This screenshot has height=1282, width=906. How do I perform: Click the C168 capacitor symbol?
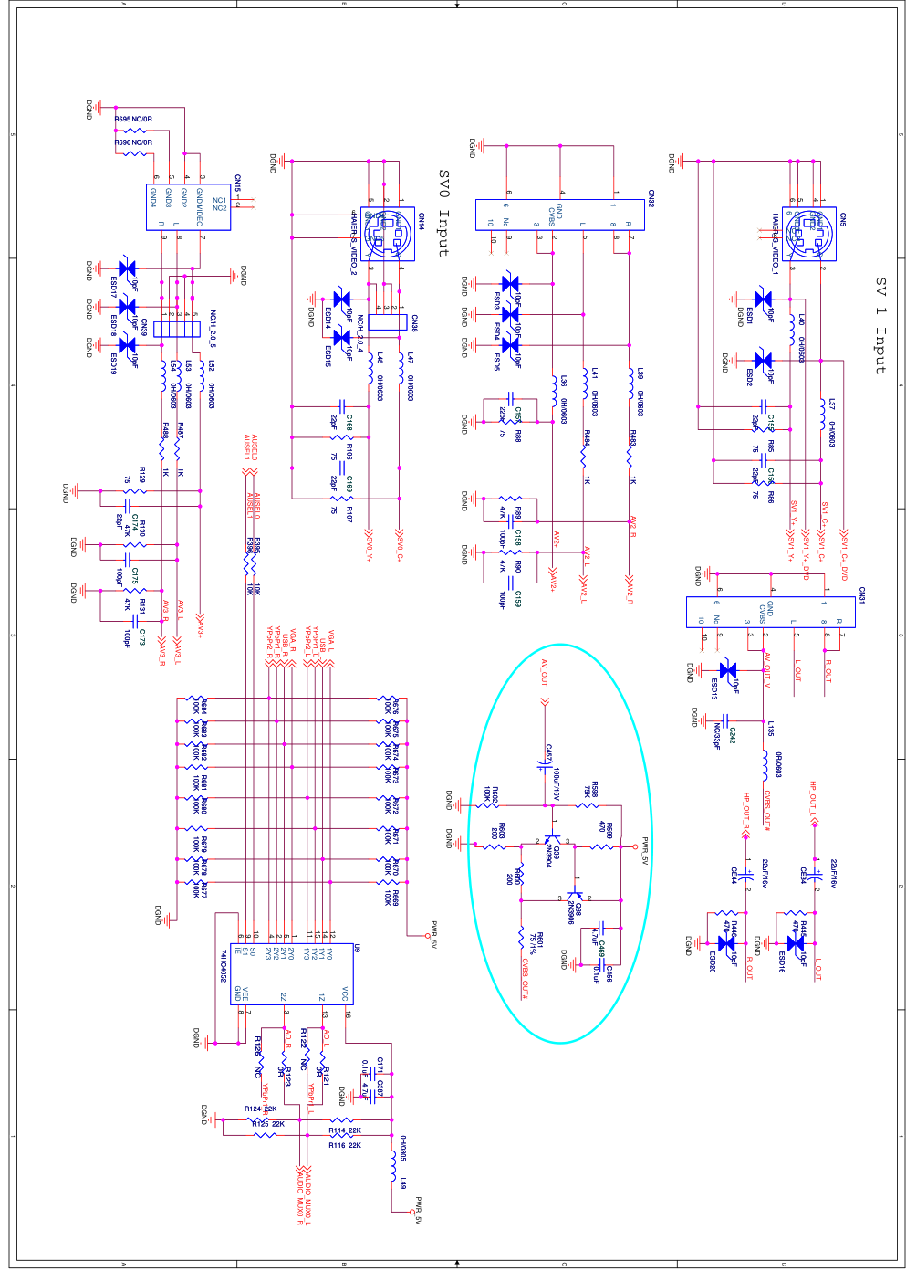pos(341,405)
